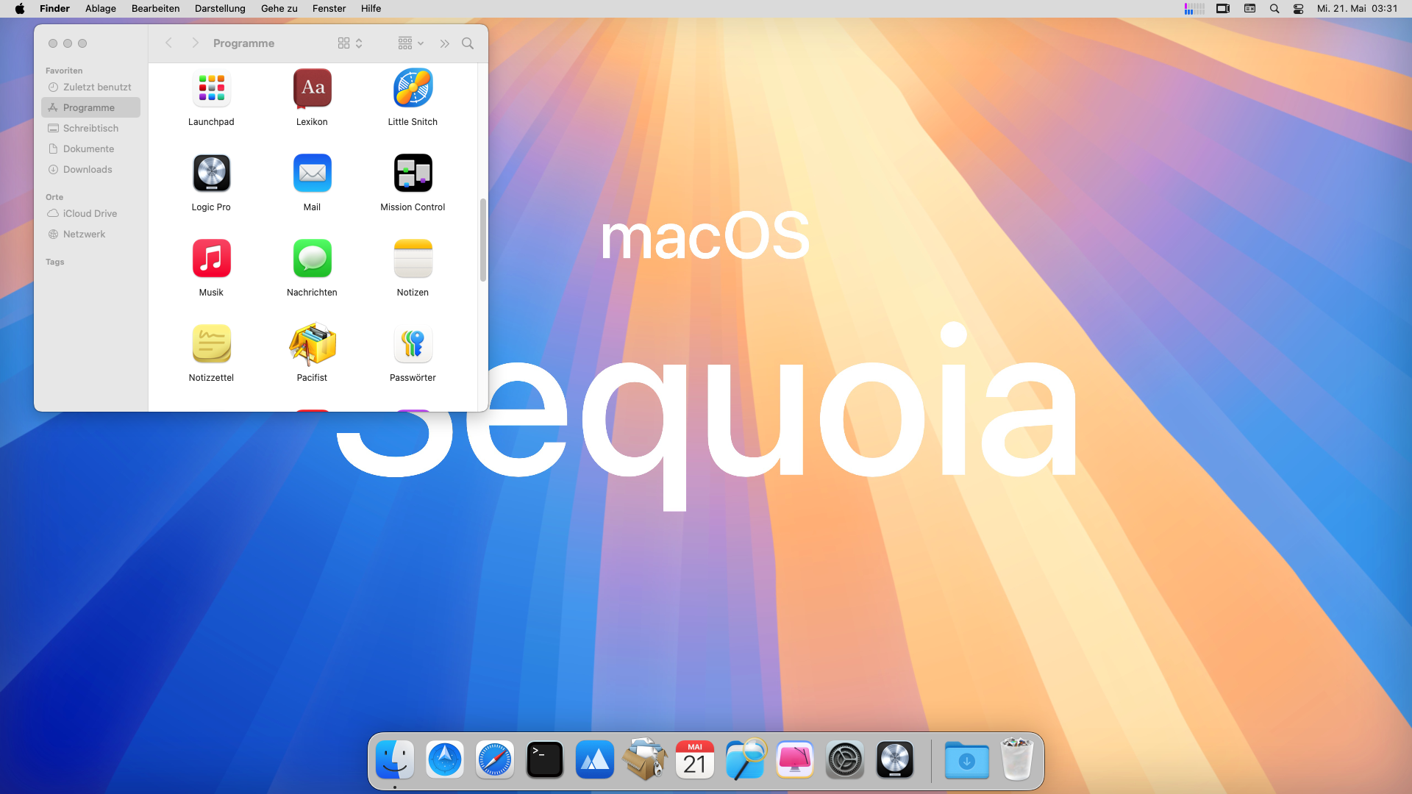Click the Notizzettel app icon
The height and width of the screenshot is (794, 1412).
click(x=211, y=344)
